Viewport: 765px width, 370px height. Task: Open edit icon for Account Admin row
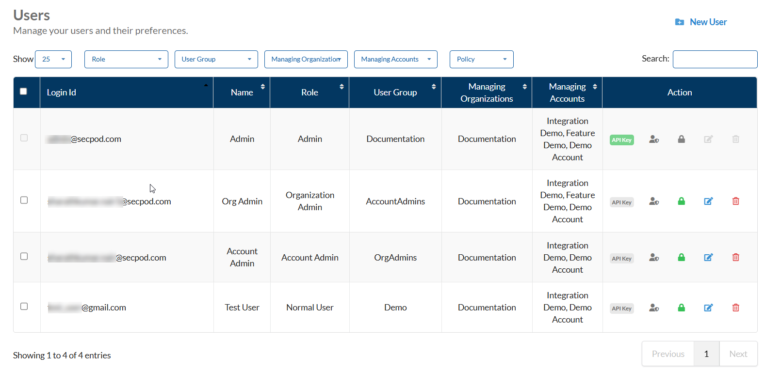(708, 258)
